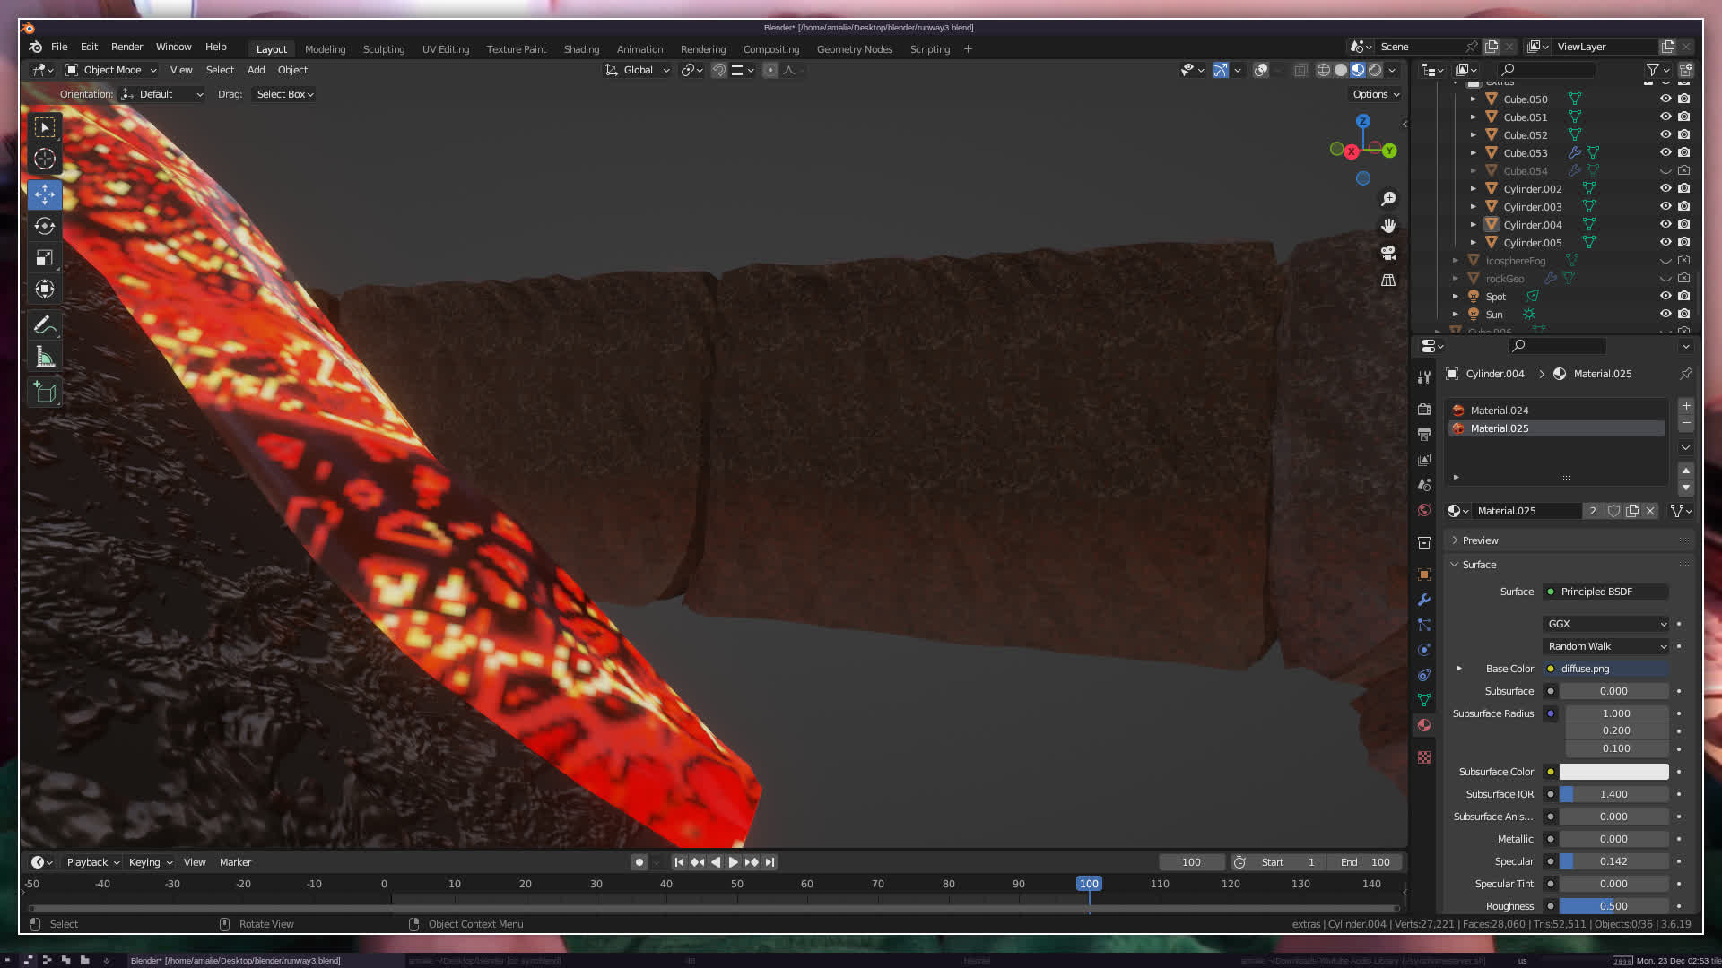Activate the Measure tool
The height and width of the screenshot is (968, 1722).
click(45, 358)
